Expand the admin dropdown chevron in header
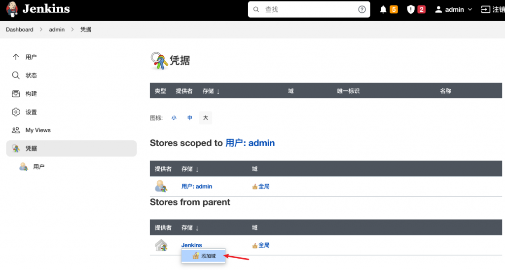The width and height of the screenshot is (505, 270). pyautogui.click(x=470, y=10)
